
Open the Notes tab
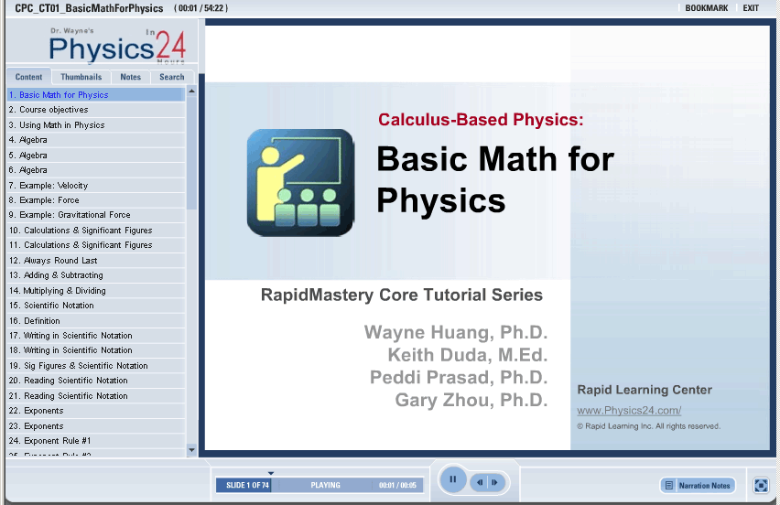pyautogui.click(x=131, y=78)
